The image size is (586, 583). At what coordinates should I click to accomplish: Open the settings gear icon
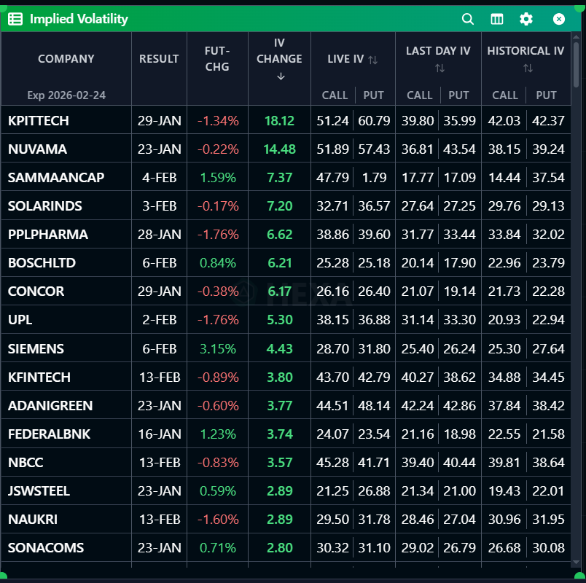[526, 19]
